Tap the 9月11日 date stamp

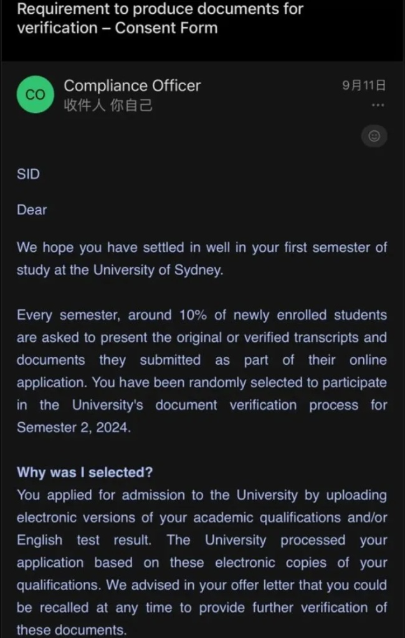click(363, 85)
